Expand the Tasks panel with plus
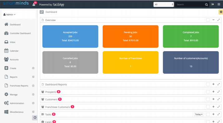 coord(213,114)
